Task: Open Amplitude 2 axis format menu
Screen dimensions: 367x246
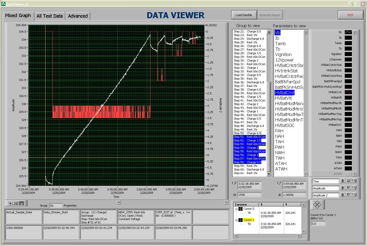Action: tap(354, 195)
